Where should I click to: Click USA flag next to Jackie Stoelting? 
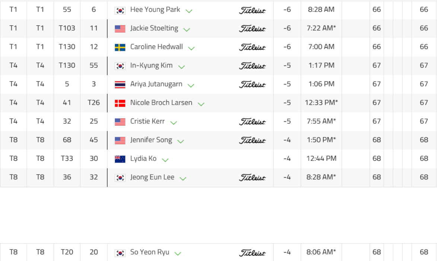coord(120,29)
